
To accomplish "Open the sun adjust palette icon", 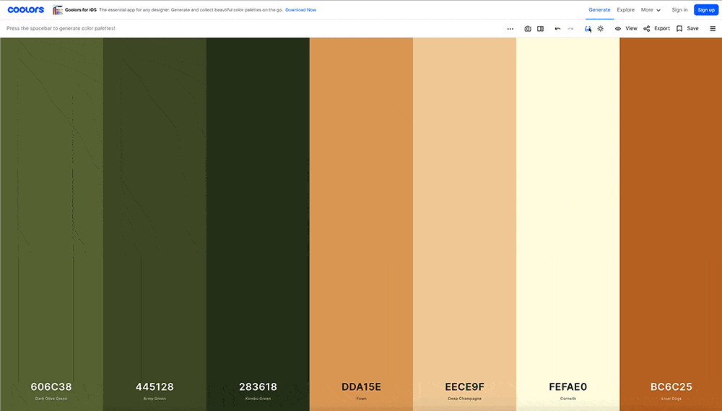I will pos(601,29).
